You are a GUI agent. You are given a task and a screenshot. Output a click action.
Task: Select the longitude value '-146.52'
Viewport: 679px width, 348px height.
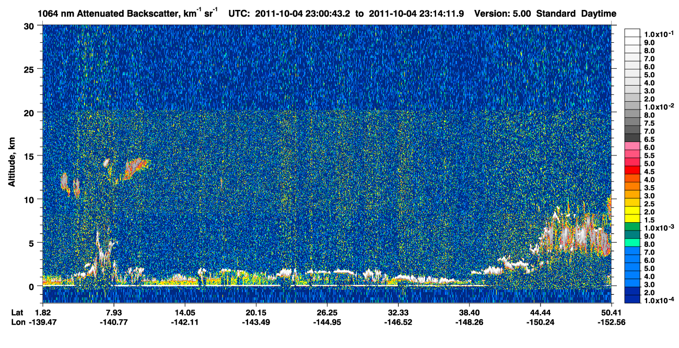(399, 322)
